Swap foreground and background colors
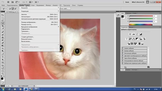The height and width of the screenshot is (91, 162). coord(4,76)
